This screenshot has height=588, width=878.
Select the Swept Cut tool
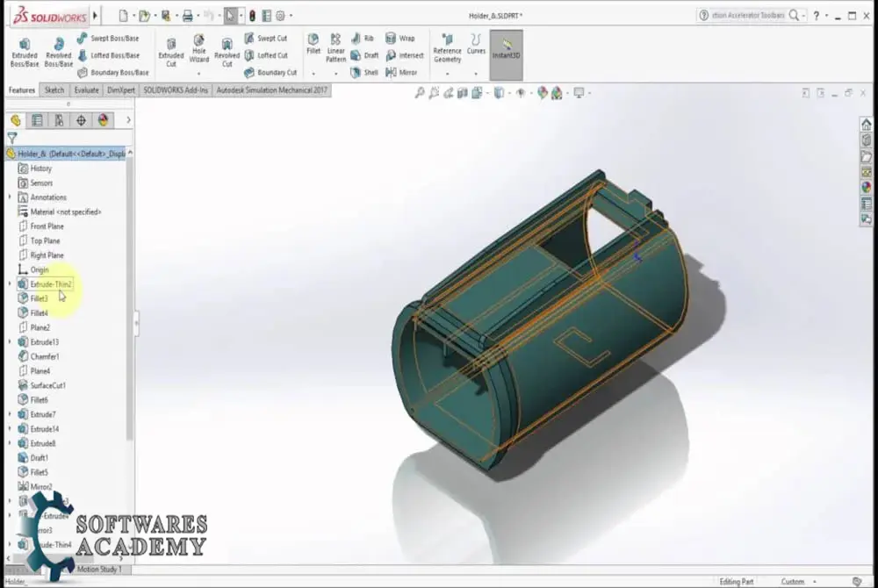pos(265,38)
